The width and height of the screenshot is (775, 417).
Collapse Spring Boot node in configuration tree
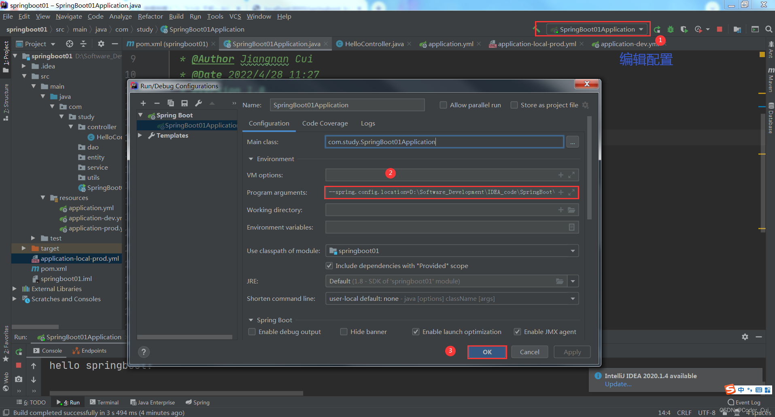click(140, 115)
